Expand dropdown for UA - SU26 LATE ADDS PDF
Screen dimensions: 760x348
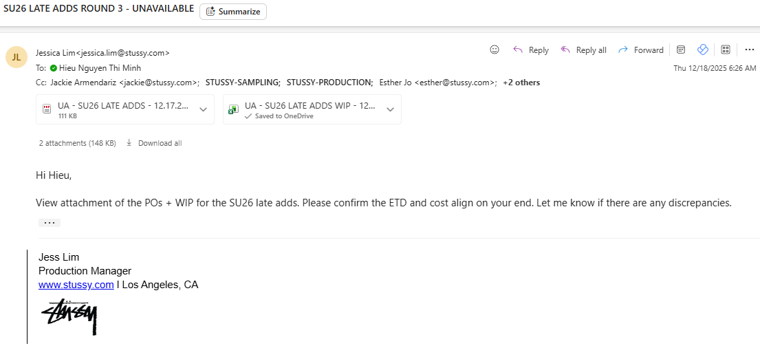point(203,109)
